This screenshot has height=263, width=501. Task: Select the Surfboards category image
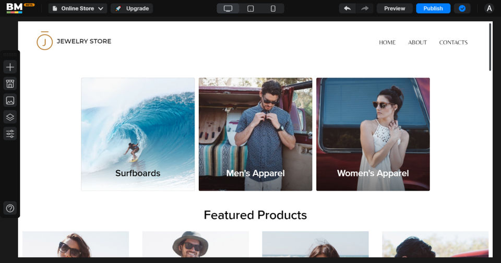click(x=138, y=134)
